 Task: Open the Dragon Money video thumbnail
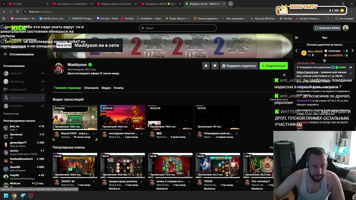(x=123, y=117)
